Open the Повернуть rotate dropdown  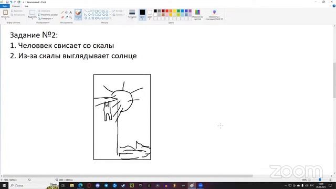(46, 18)
